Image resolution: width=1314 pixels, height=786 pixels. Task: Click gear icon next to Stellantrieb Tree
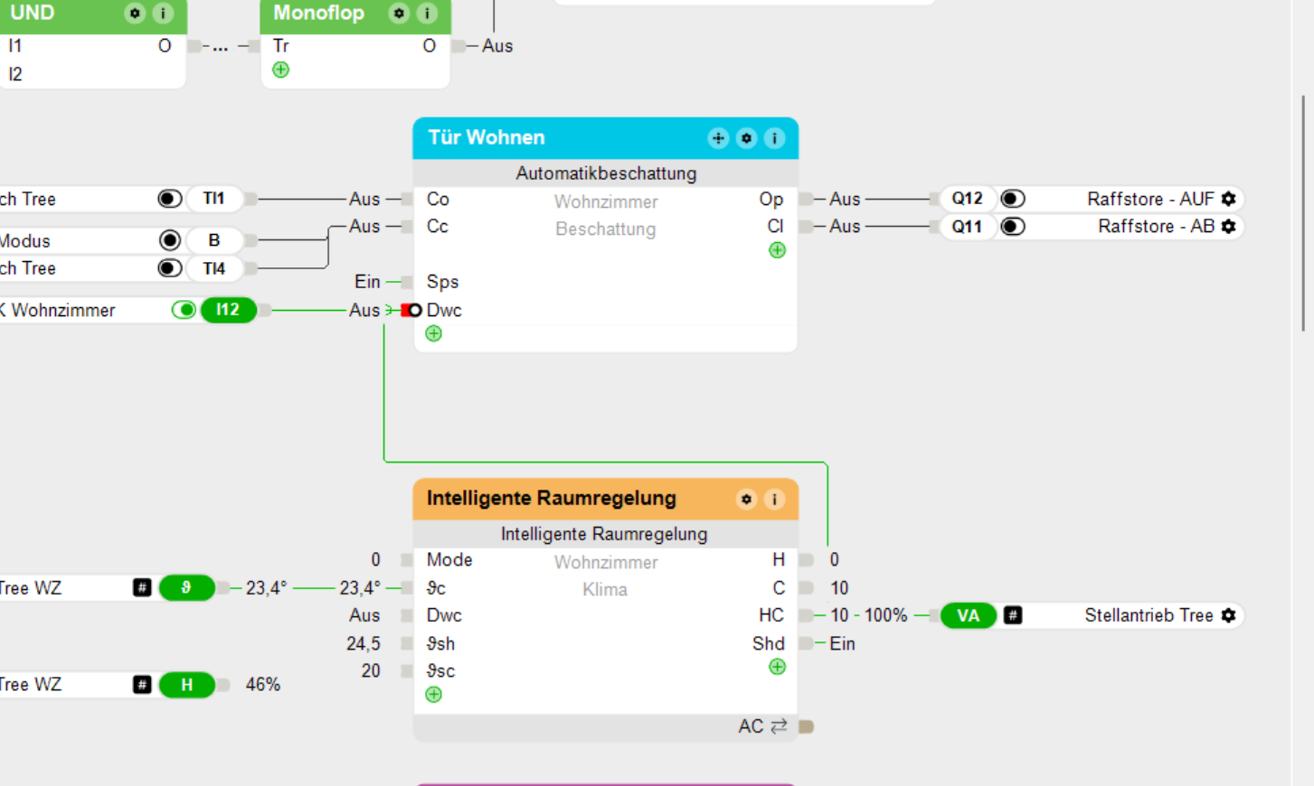(1228, 615)
